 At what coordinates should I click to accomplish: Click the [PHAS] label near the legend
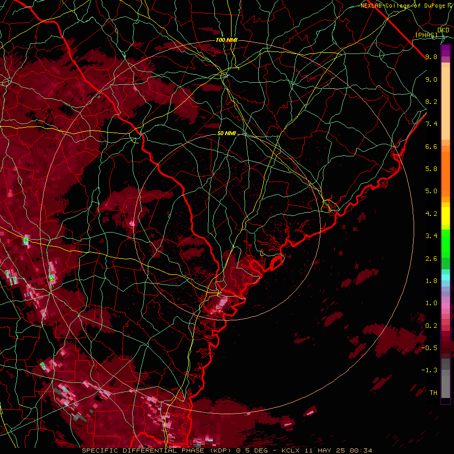pyautogui.click(x=426, y=35)
